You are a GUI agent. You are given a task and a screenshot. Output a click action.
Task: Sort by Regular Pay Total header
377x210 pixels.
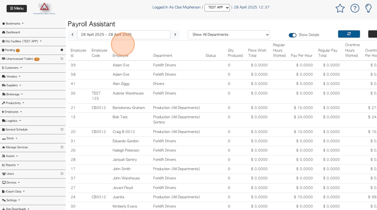point(328,53)
